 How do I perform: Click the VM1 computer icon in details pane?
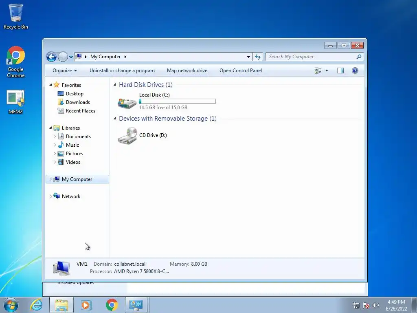pos(61,268)
